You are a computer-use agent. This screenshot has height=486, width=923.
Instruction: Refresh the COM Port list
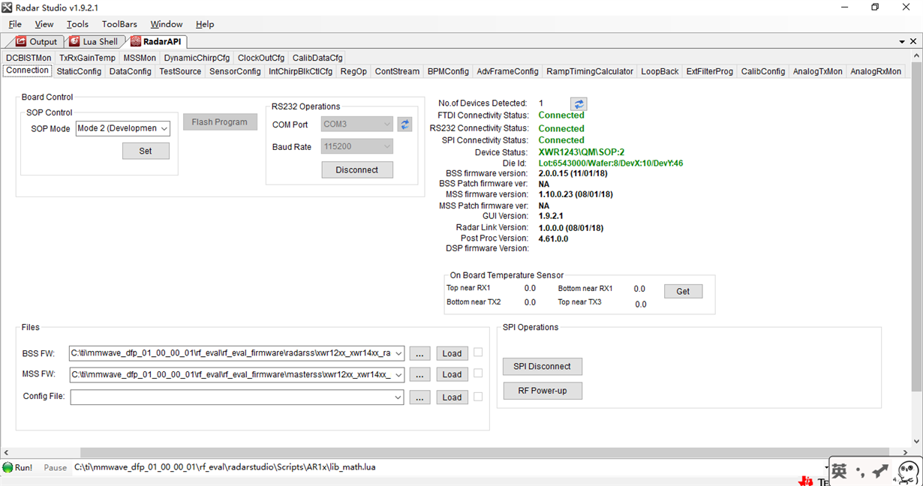click(405, 124)
